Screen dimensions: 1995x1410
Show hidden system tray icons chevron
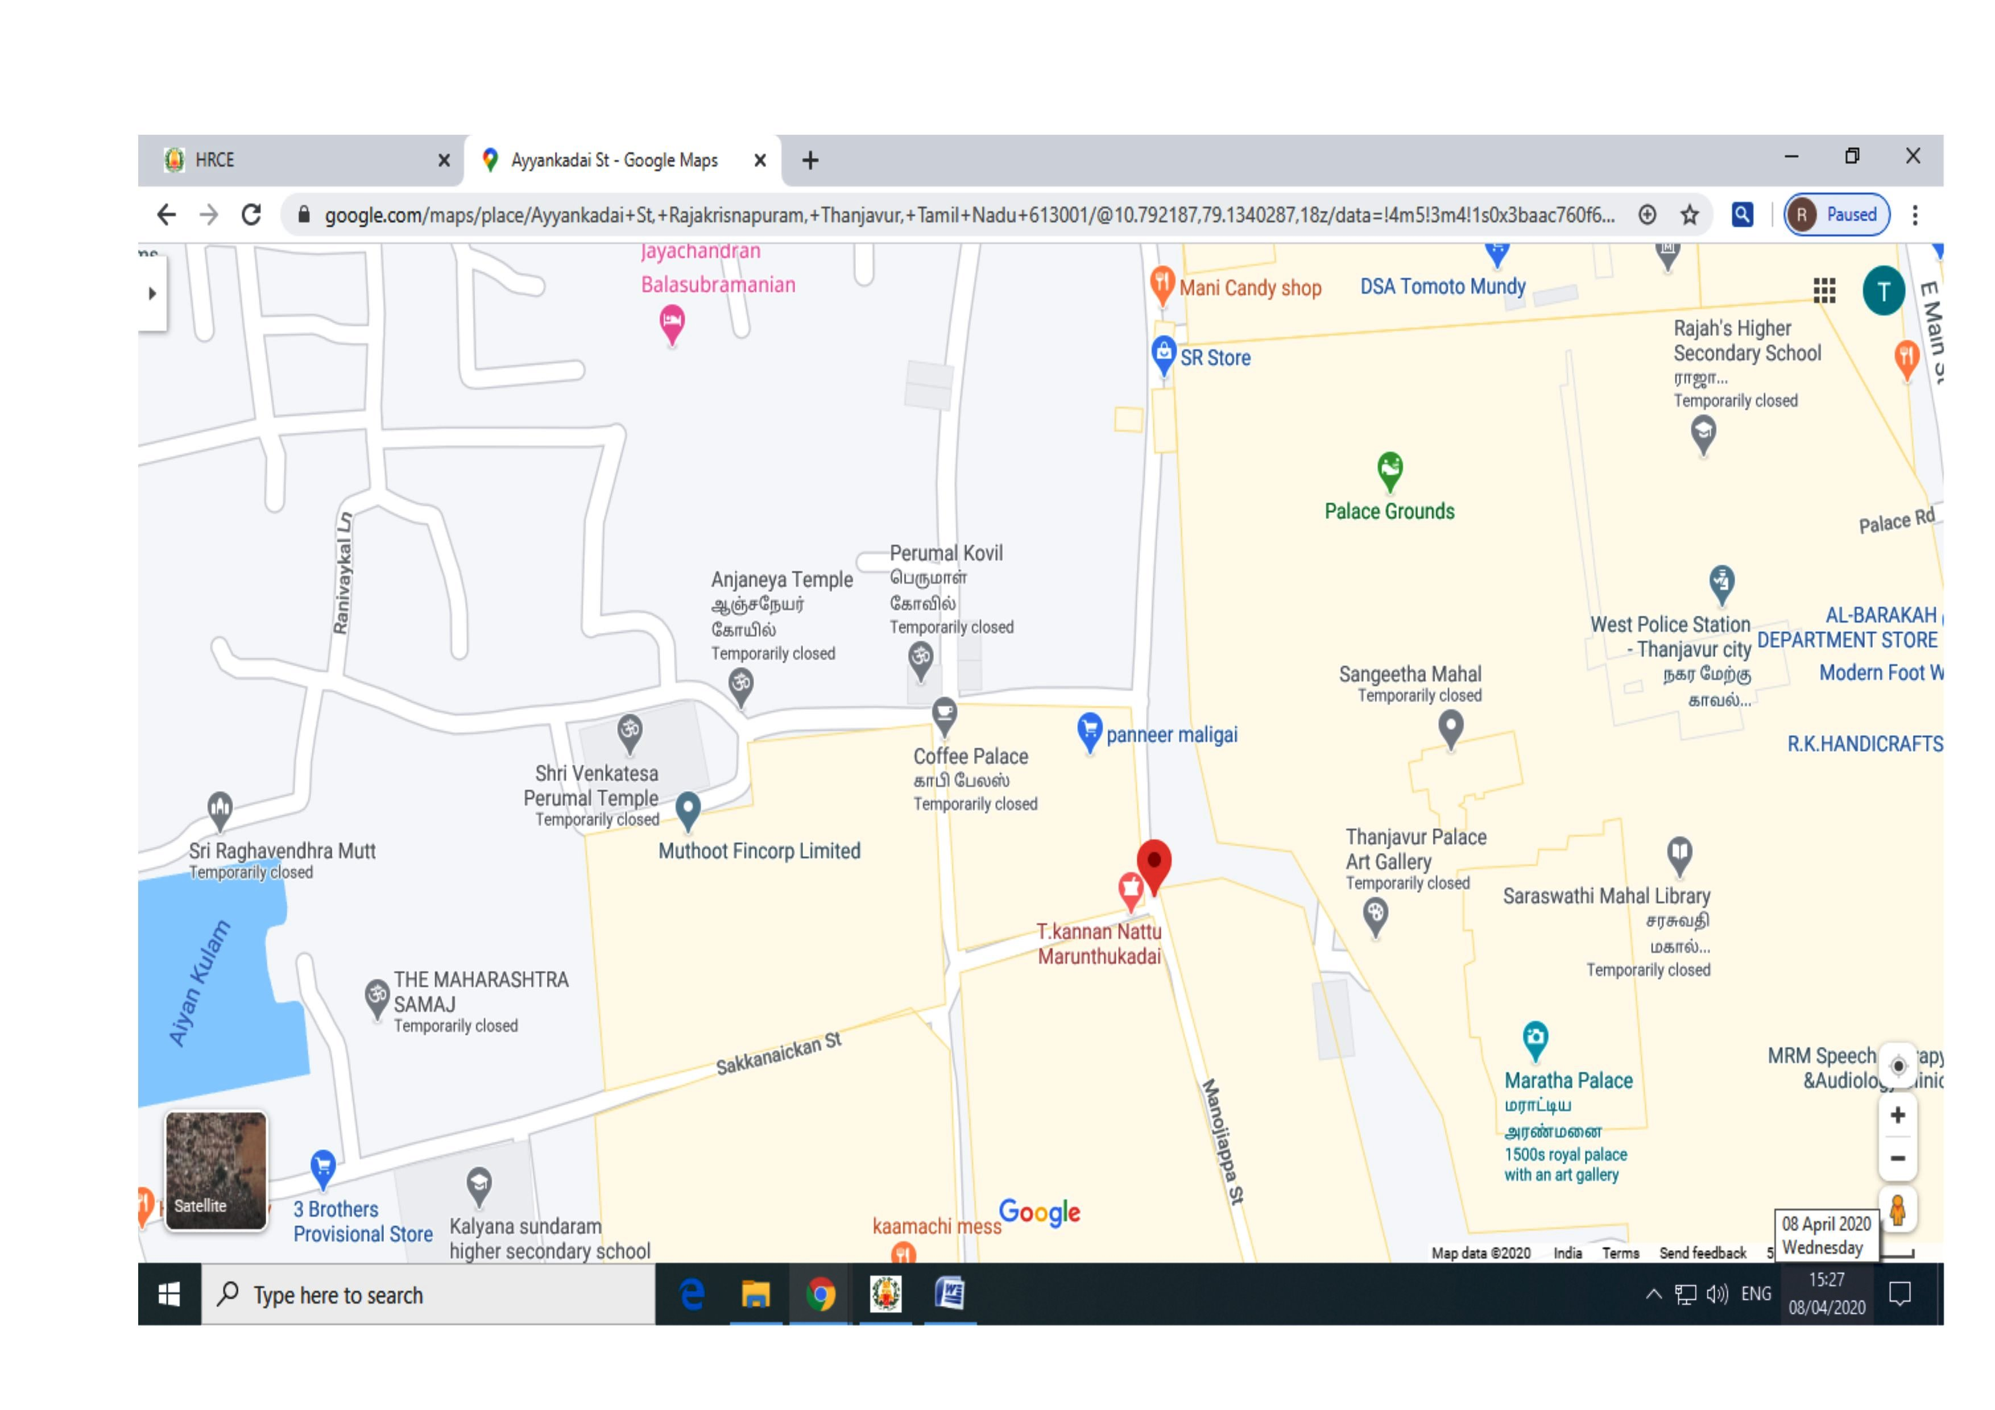(x=1654, y=1295)
